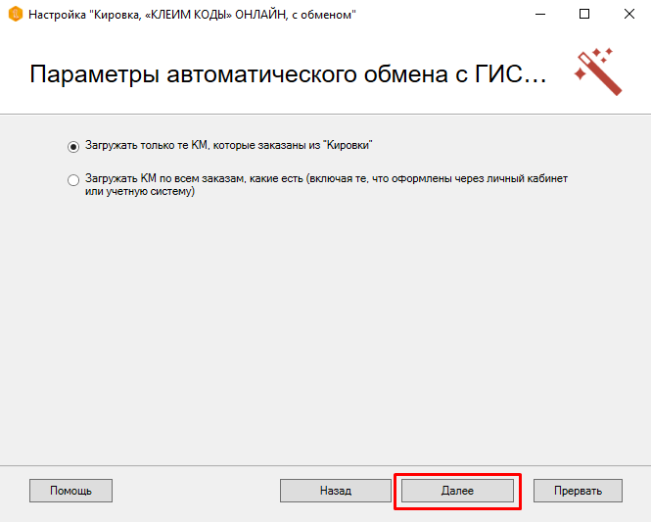This screenshot has height=522, width=651.
Task: Select radio button for KM ordered from Кировки only
Action: (73, 147)
